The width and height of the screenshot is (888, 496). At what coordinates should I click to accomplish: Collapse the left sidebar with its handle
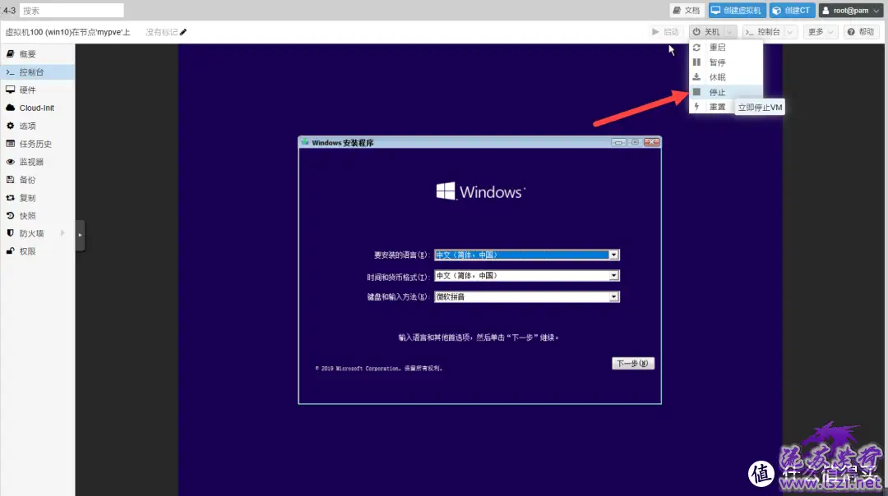pos(80,235)
